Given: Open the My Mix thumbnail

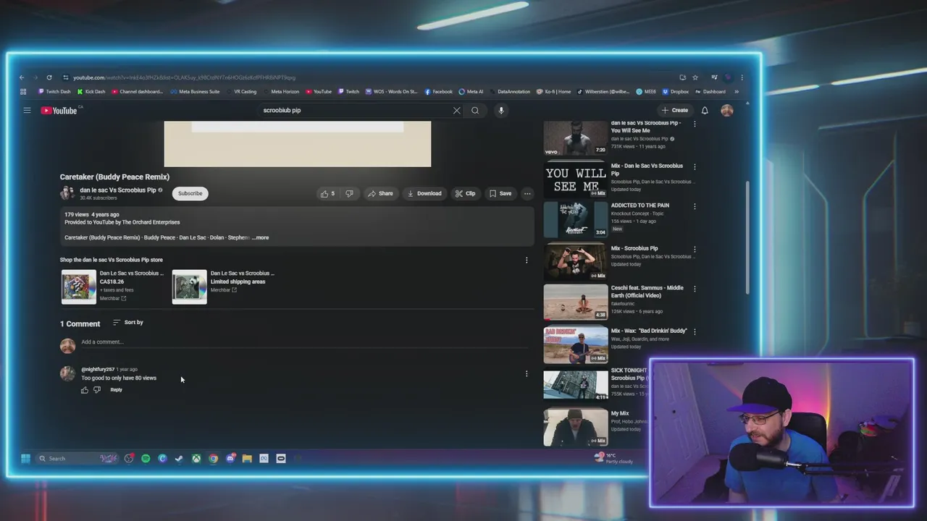Looking at the screenshot, I should pyautogui.click(x=576, y=427).
